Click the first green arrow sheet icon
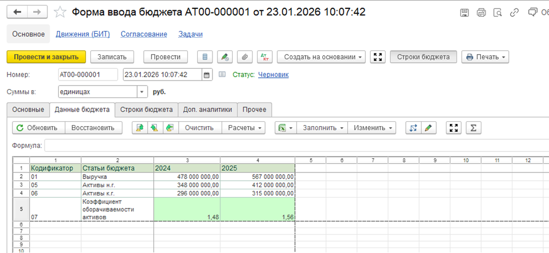Image resolution: width=549 pixels, height=253 pixels. pos(140,128)
